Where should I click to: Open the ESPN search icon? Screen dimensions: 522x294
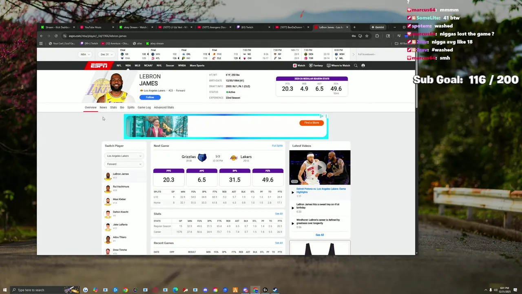(x=356, y=65)
